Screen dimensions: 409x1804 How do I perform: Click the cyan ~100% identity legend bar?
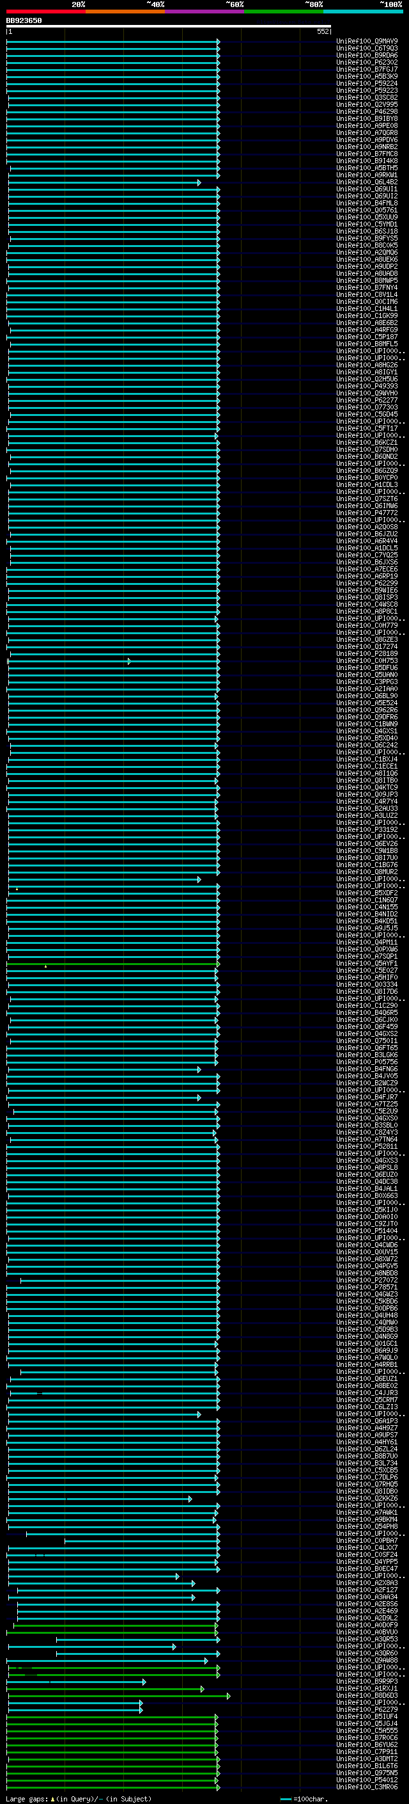click(363, 12)
